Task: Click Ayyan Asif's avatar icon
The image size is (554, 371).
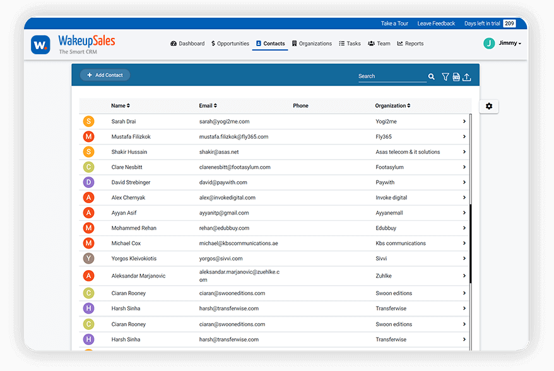Action: (89, 213)
